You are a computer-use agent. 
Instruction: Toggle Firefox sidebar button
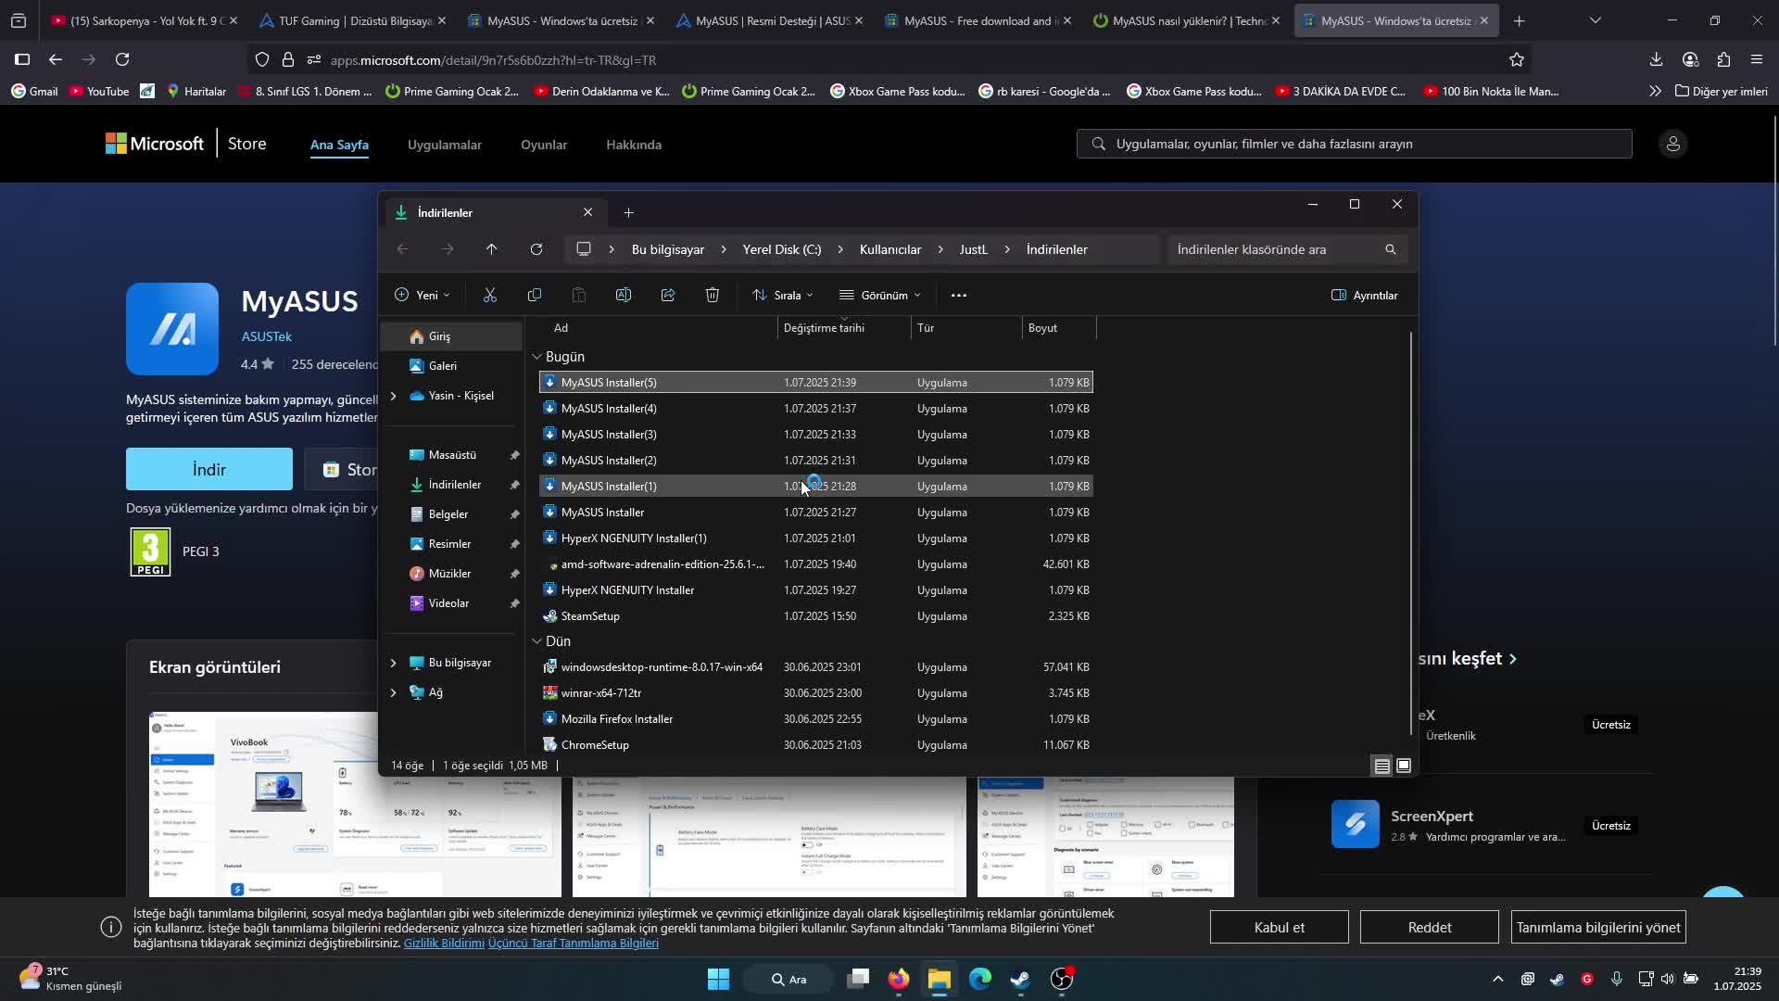[22, 59]
